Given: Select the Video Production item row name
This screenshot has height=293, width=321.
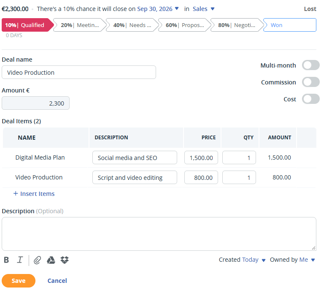Looking at the screenshot, I should 39,177.
